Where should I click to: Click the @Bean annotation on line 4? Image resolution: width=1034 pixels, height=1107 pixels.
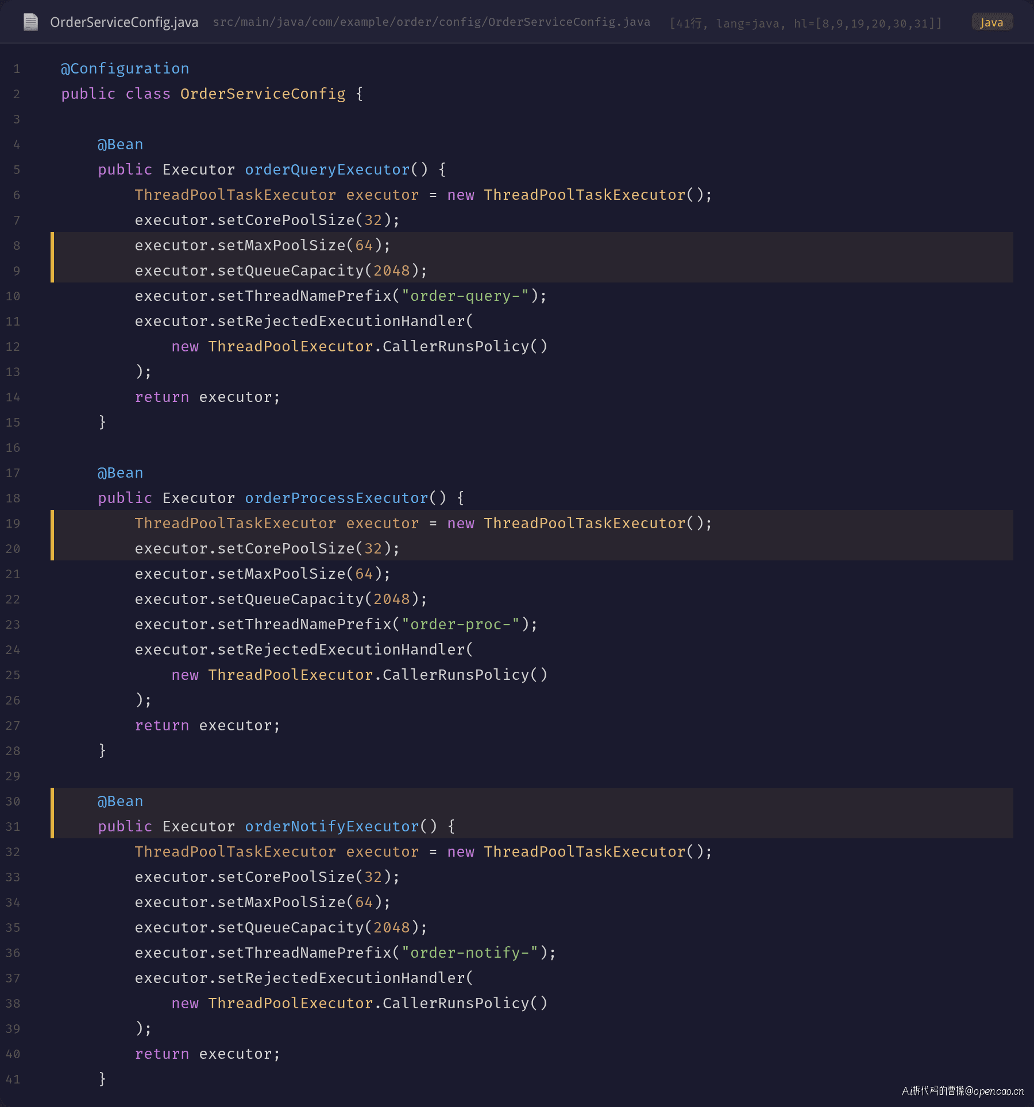(x=120, y=144)
